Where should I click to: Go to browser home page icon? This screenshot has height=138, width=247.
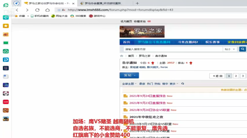(x=48, y=10)
